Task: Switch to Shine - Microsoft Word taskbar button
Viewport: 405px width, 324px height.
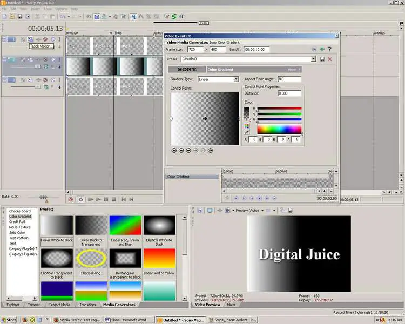Action: [129, 320]
